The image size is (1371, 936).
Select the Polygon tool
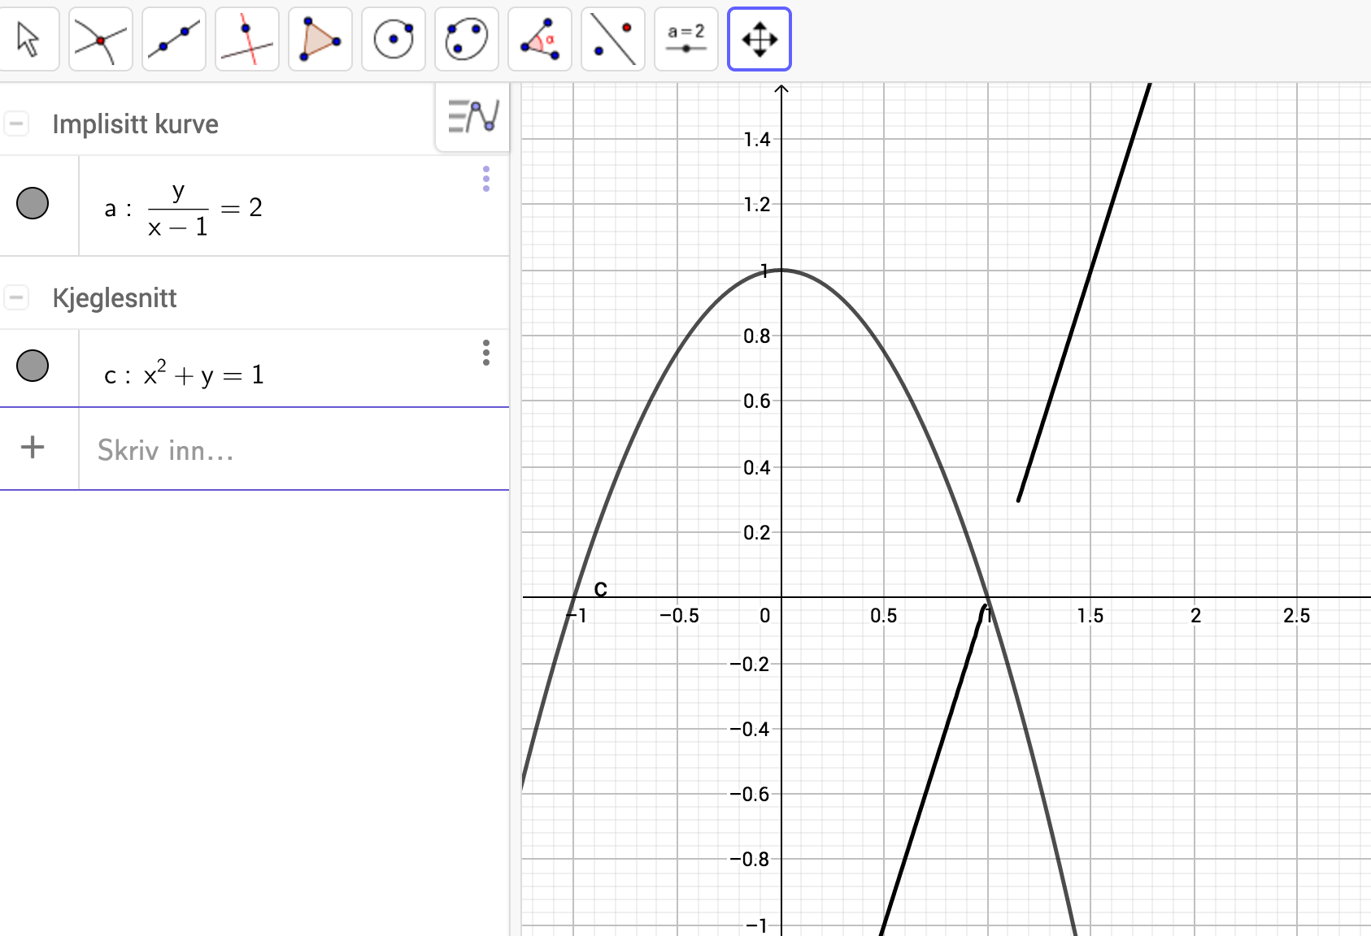tap(320, 39)
